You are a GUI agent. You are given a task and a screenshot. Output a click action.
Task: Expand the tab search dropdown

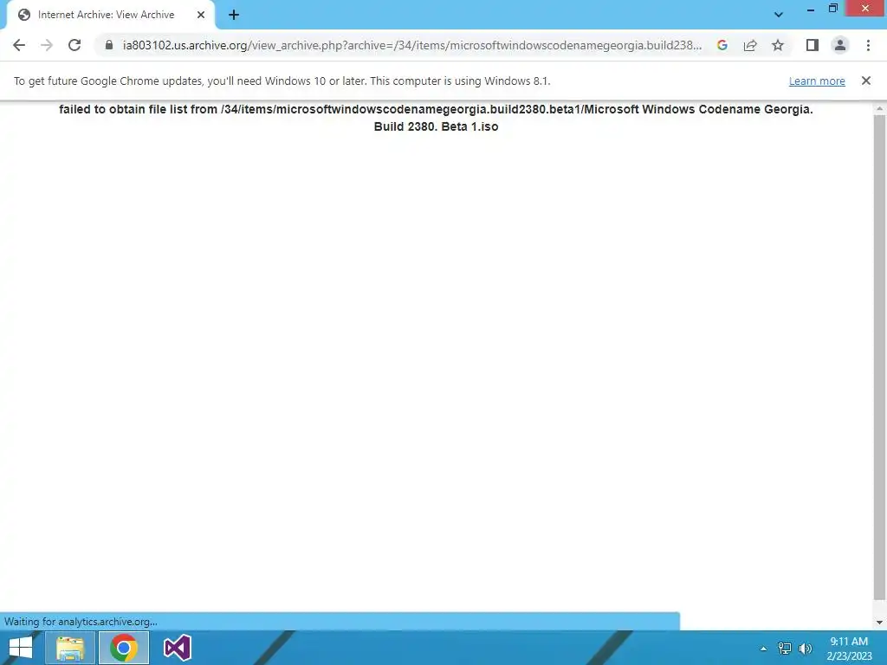click(x=779, y=15)
